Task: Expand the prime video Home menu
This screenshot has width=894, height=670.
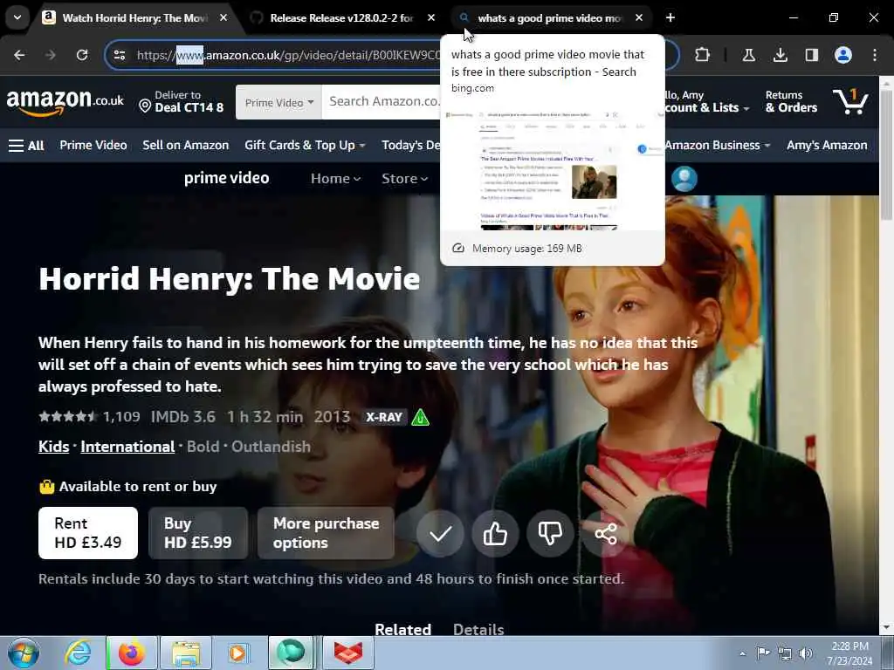Action: 336,178
